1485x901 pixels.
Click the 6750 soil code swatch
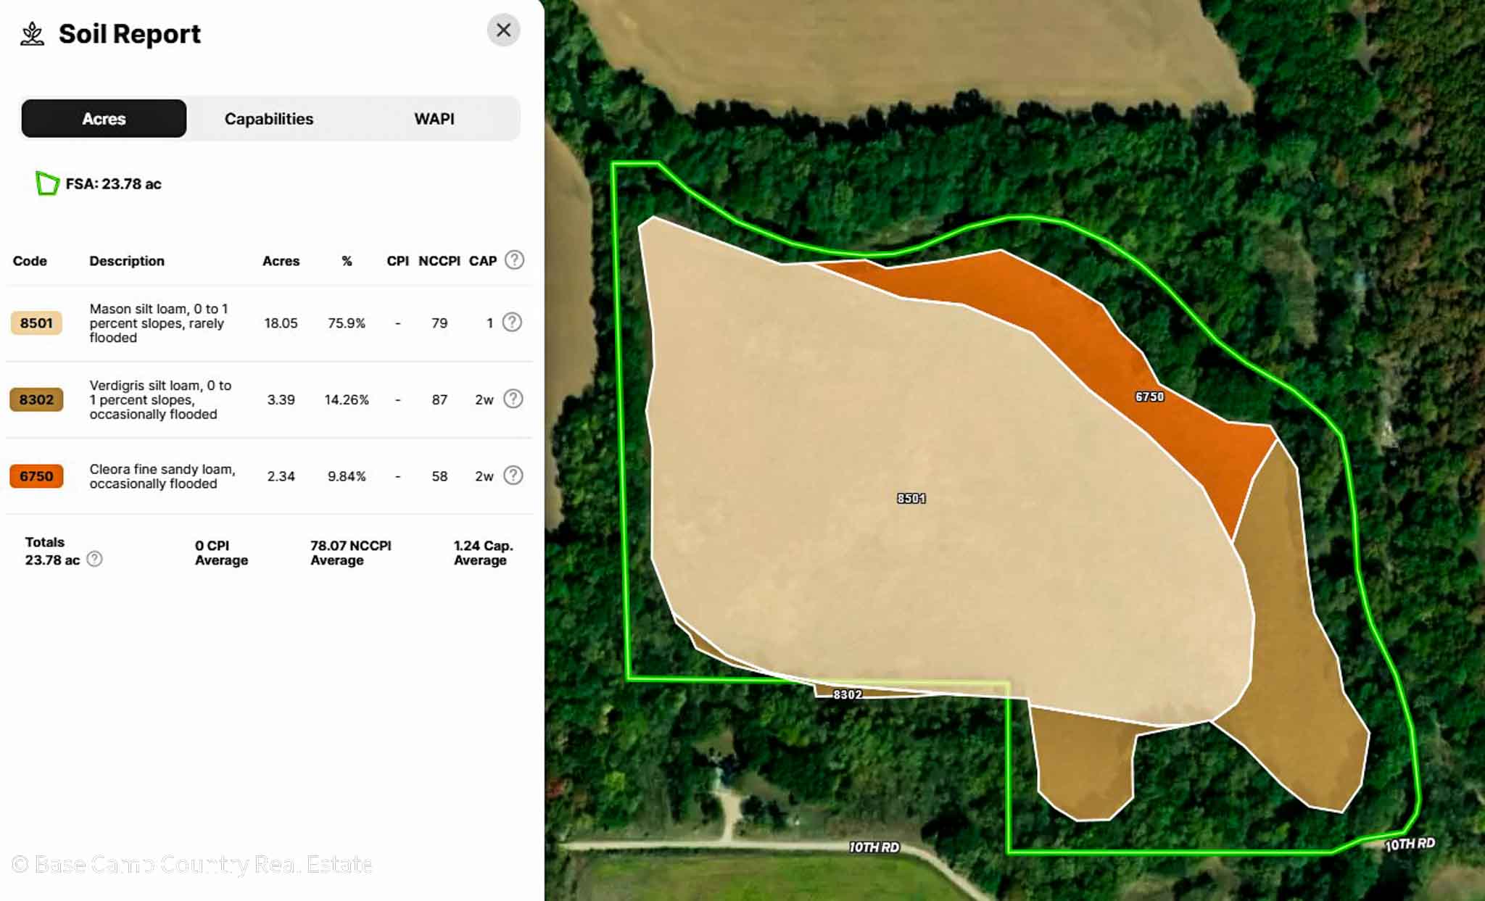click(x=36, y=476)
